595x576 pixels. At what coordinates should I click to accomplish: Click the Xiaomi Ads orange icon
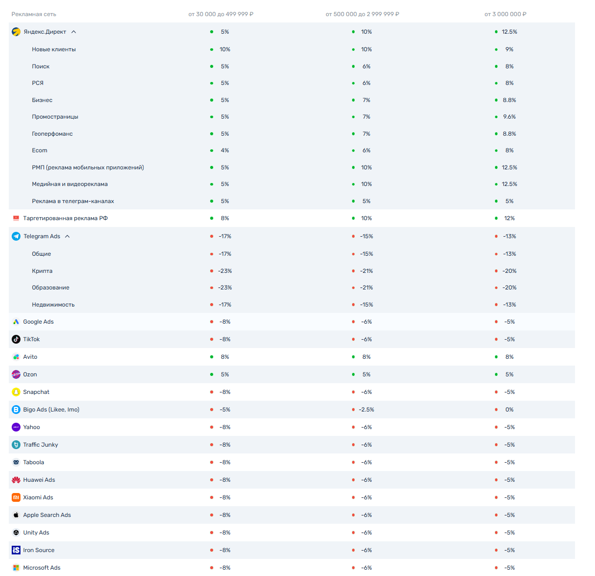(16, 497)
